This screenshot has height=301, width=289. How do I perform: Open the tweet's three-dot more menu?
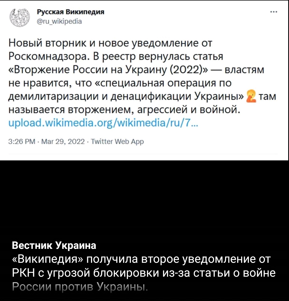pos(274,12)
